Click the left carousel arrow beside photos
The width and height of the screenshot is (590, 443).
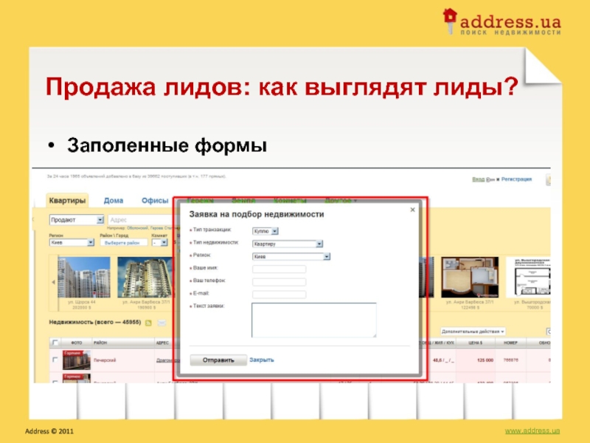[53, 282]
